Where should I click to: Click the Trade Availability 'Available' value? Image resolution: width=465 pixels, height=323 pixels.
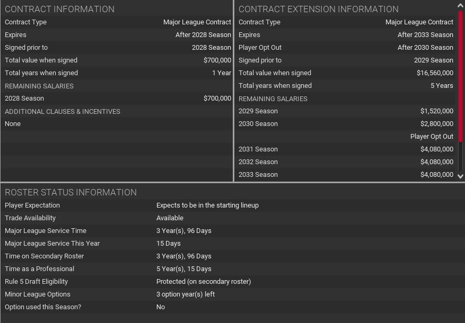coord(170,218)
